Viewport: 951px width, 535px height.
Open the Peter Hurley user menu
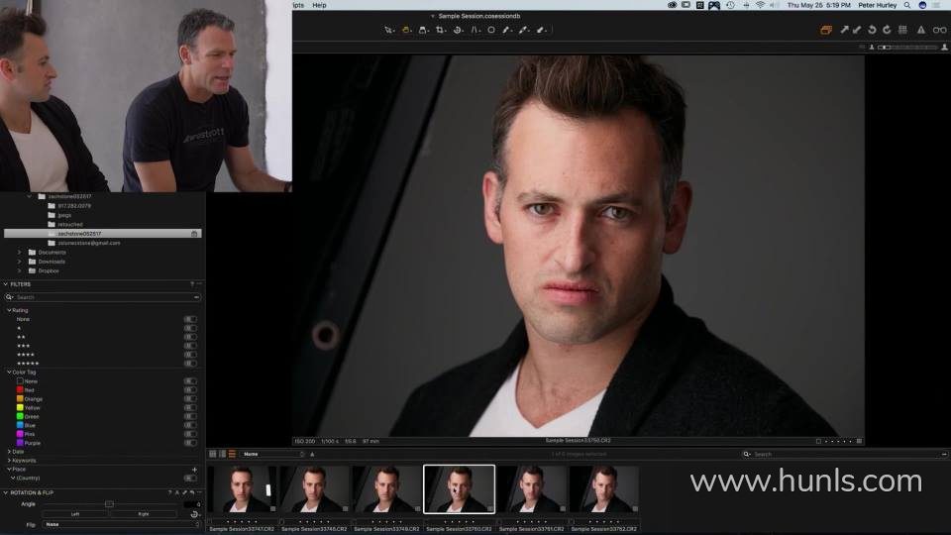[x=877, y=5]
